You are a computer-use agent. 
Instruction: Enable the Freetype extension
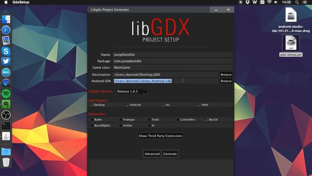pos(120,119)
